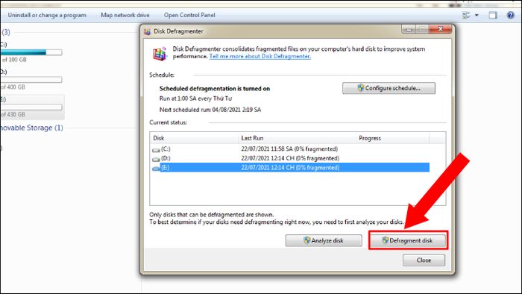
Task: Click the Disk Defragmenter colored blocks icon
Action: [160, 53]
